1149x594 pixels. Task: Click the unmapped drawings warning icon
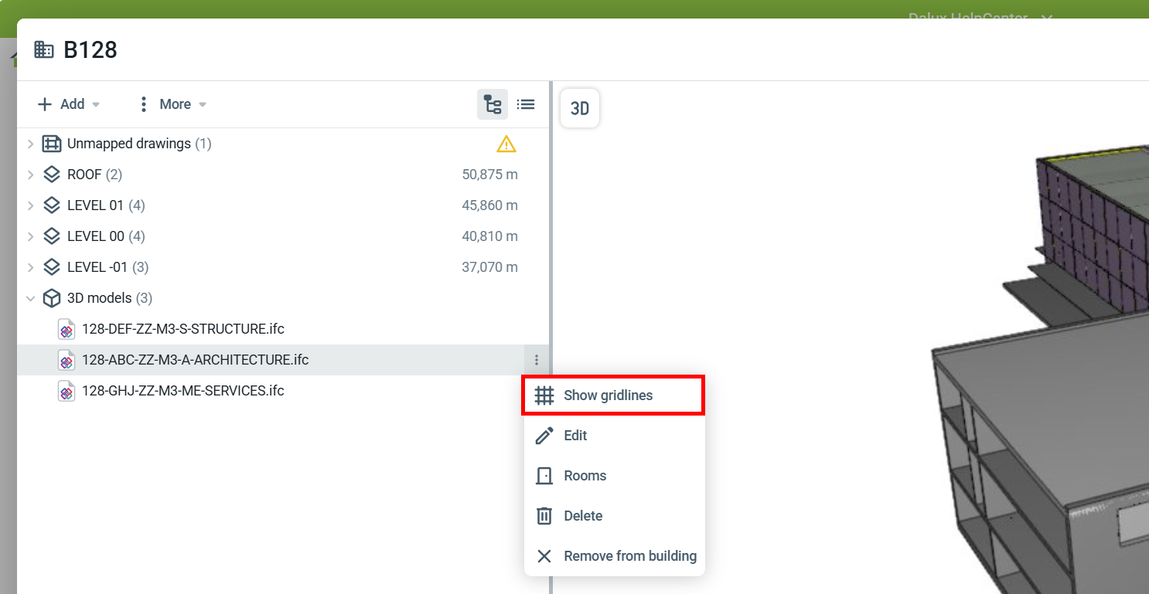(x=506, y=144)
